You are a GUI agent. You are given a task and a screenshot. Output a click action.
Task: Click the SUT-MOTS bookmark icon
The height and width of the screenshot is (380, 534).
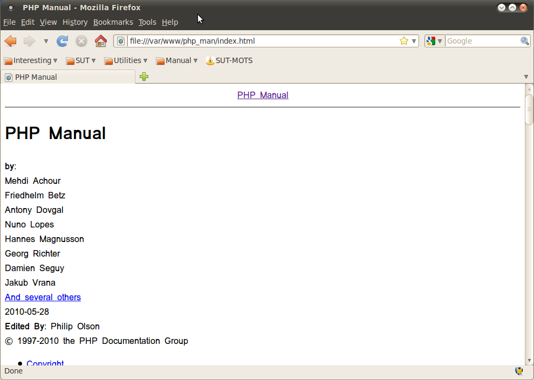pyautogui.click(x=210, y=61)
